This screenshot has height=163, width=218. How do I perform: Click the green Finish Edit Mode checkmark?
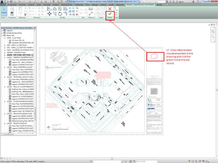coord(110,14)
